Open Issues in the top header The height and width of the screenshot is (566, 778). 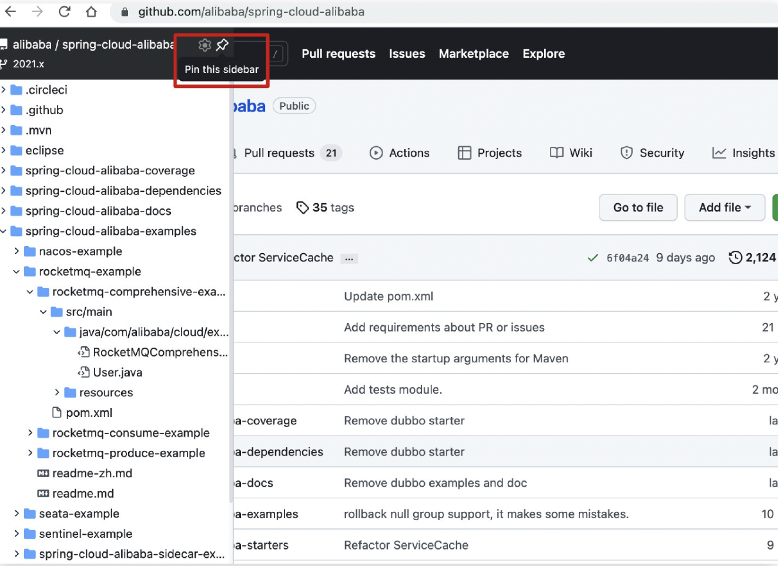tap(407, 54)
